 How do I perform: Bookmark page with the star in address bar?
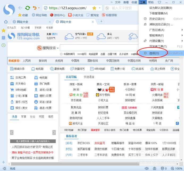94,8
